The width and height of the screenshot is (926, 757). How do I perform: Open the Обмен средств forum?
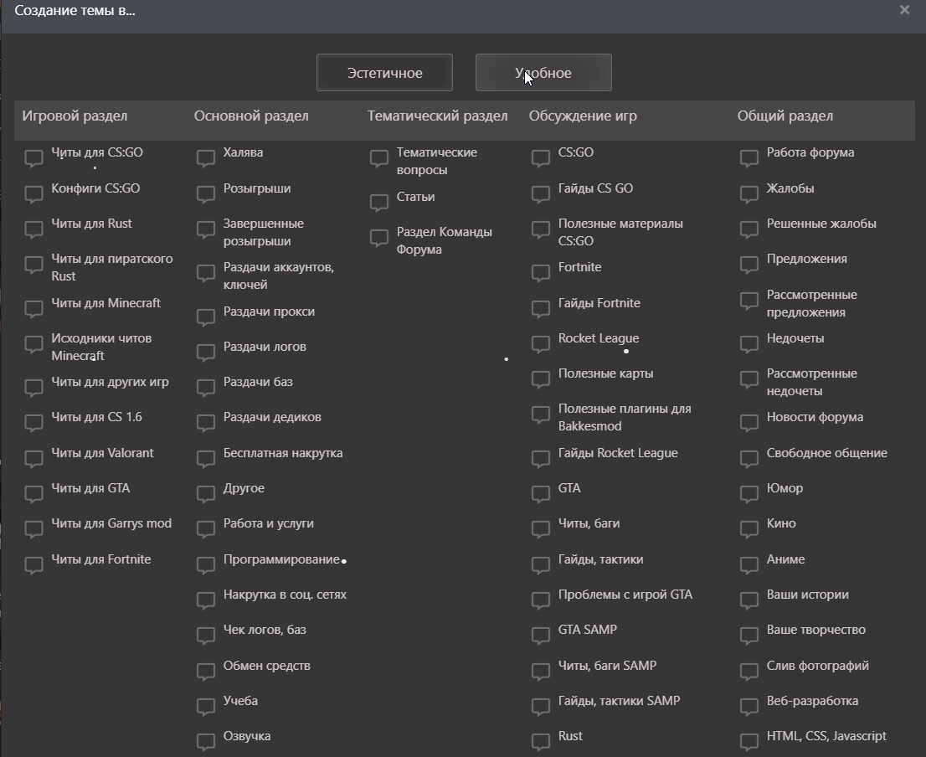266,666
